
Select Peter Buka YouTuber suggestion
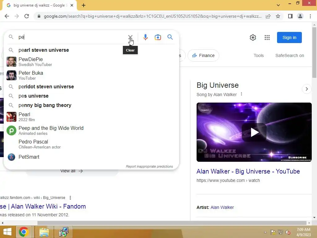coord(91,75)
